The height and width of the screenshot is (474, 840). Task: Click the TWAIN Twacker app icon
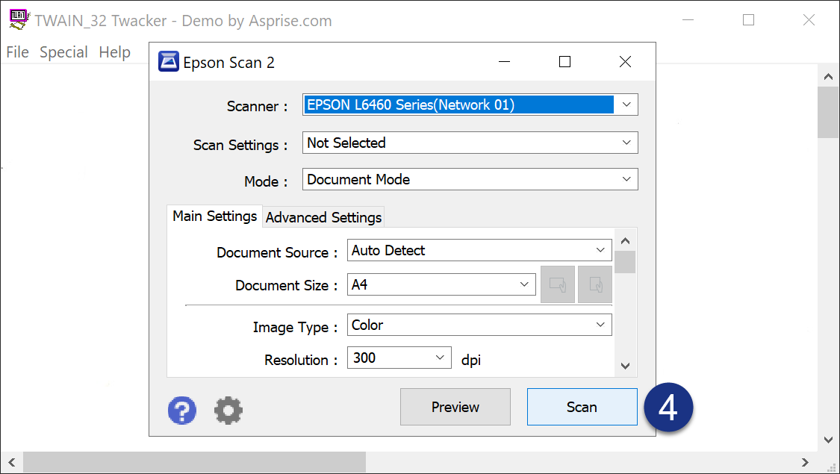19,19
